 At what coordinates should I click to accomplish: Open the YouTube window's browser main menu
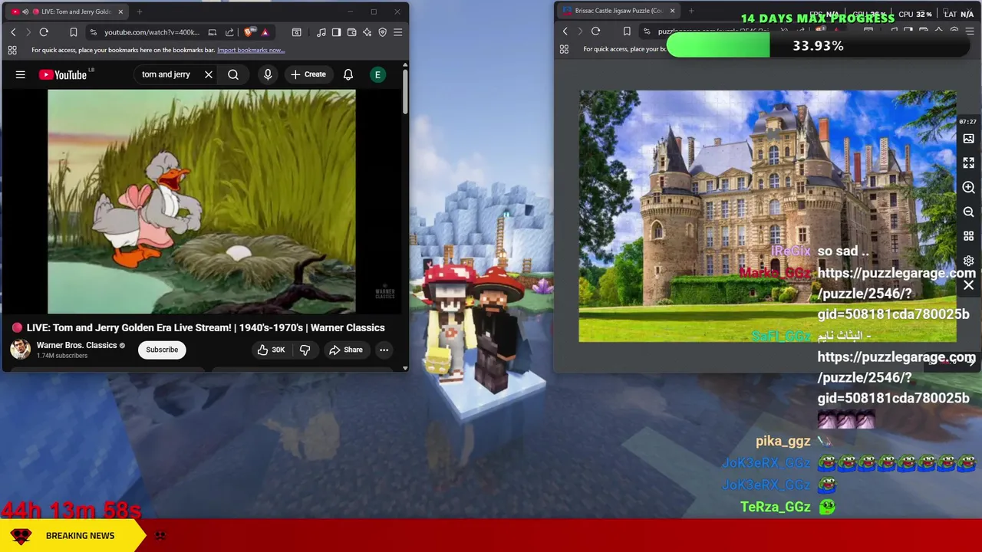(x=397, y=32)
